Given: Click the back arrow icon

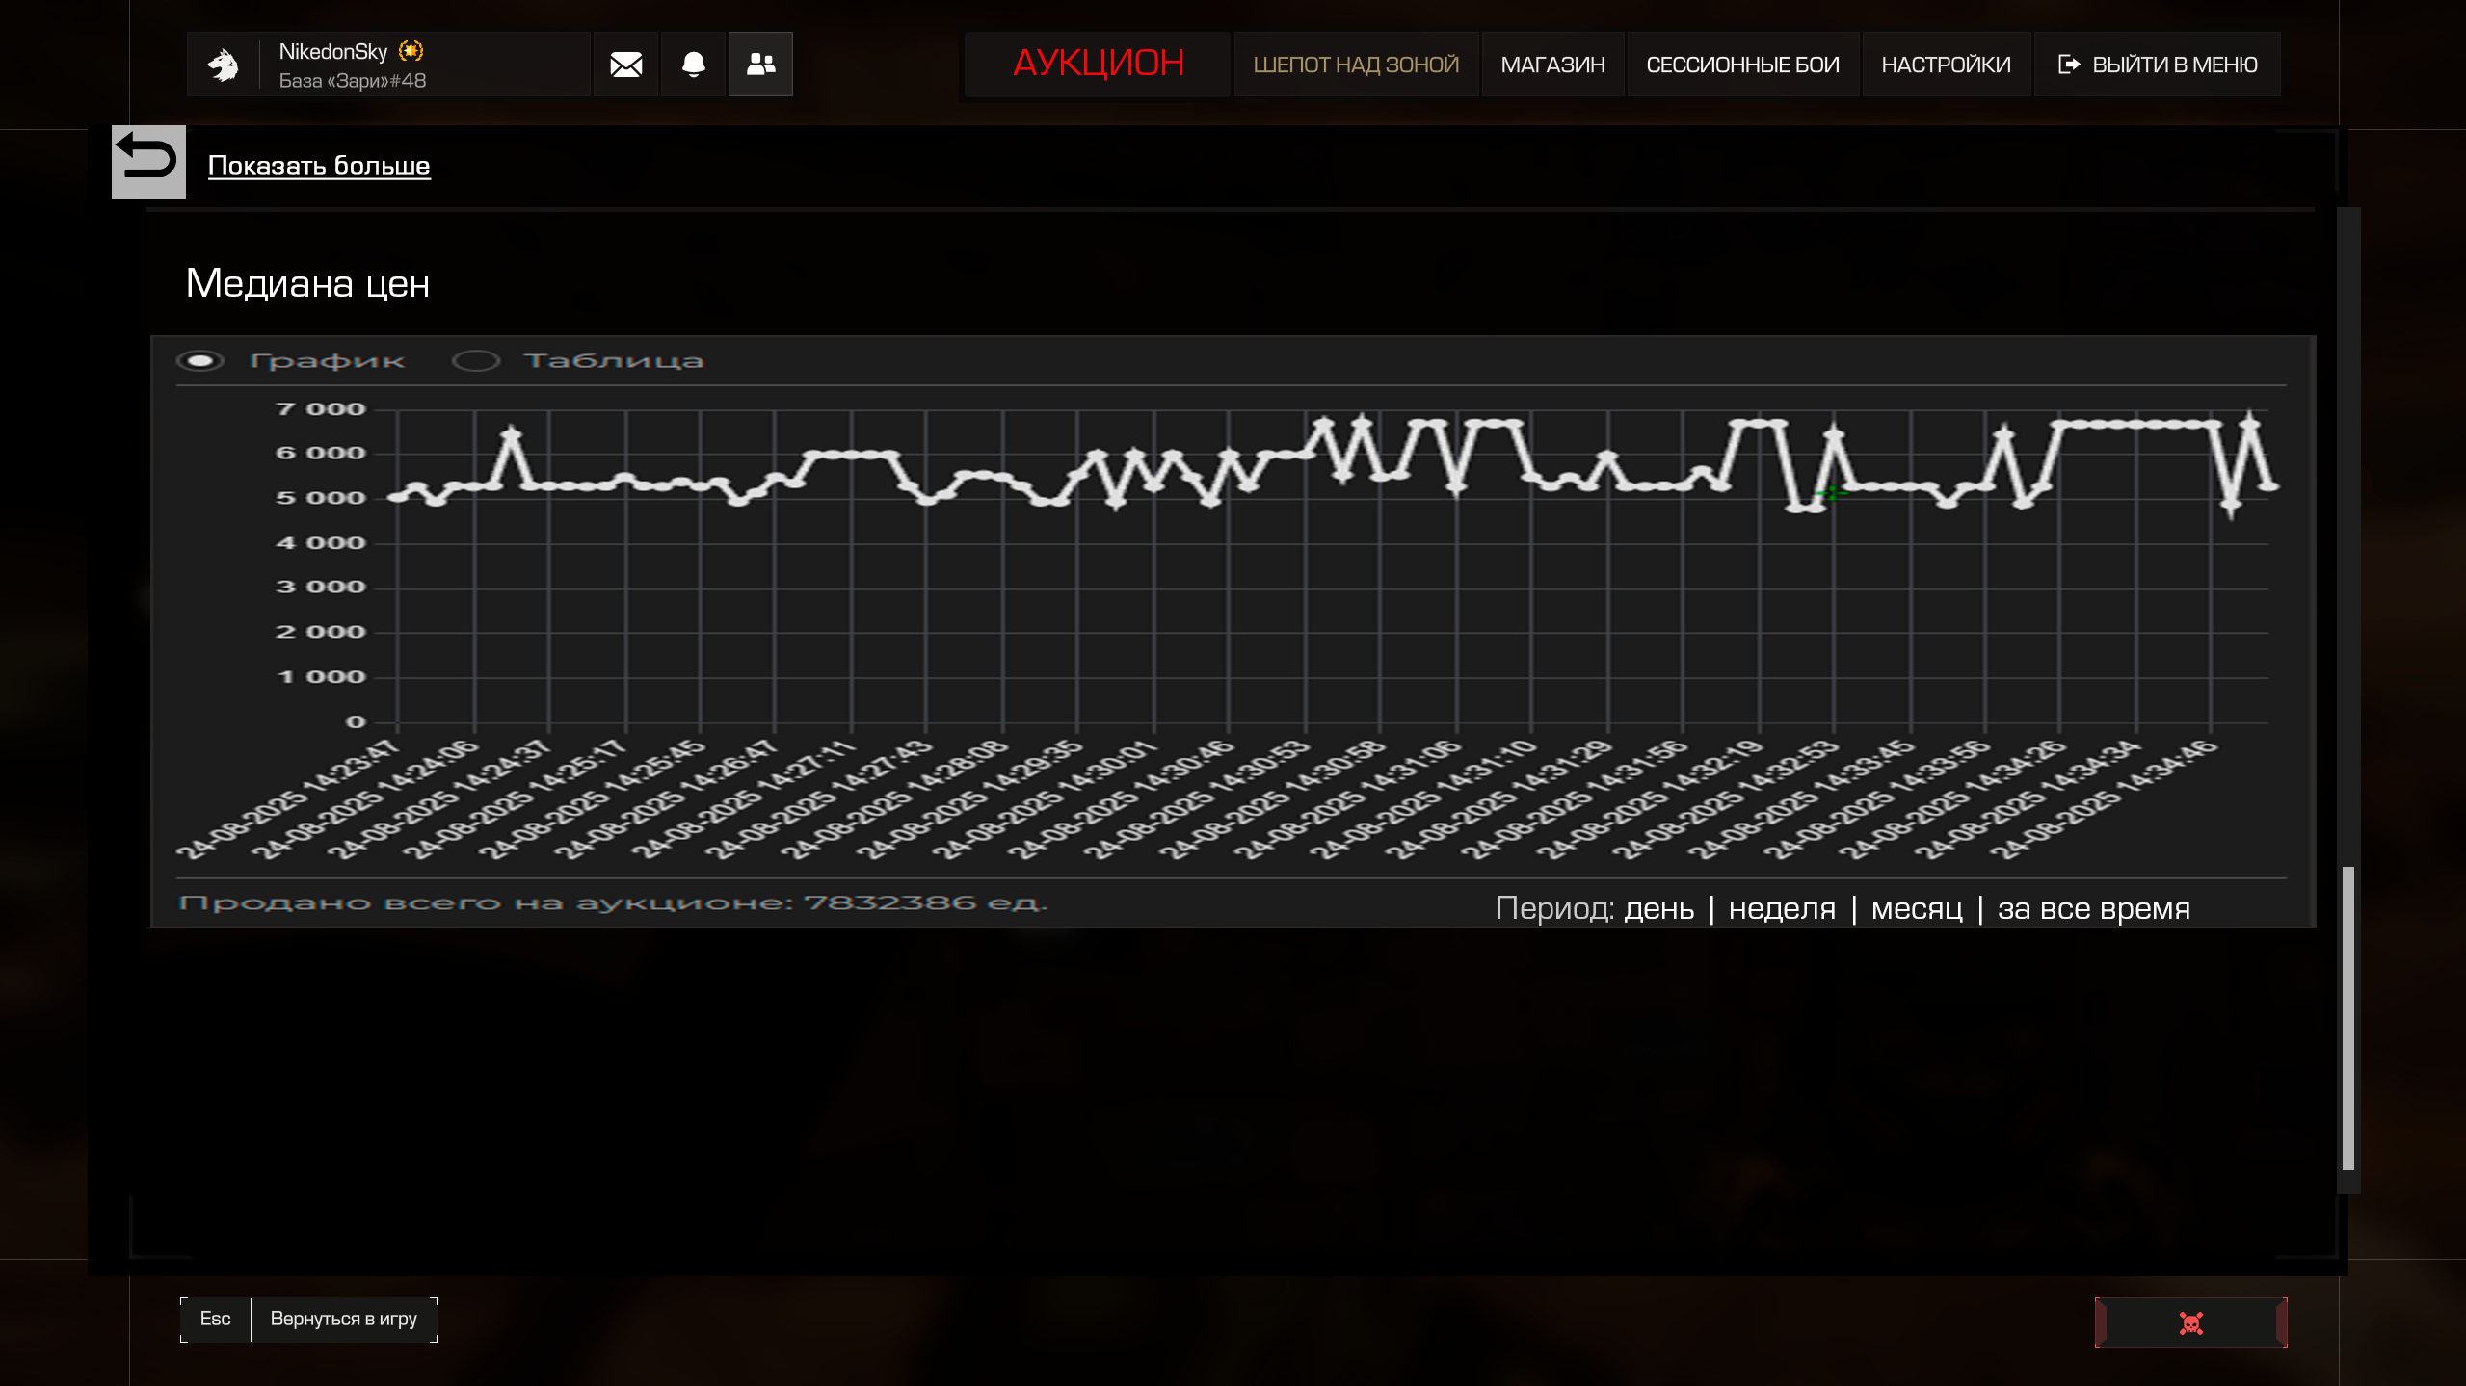Looking at the screenshot, I should [147, 160].
